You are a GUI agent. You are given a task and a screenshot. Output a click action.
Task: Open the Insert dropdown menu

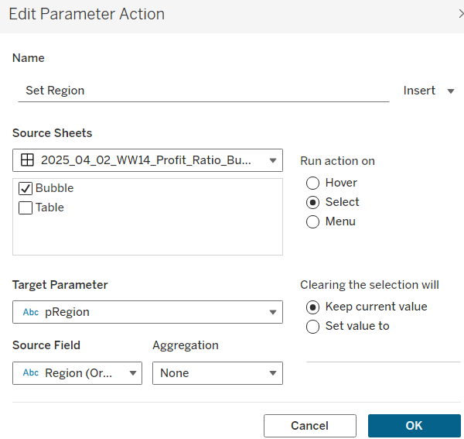point(428,91)
